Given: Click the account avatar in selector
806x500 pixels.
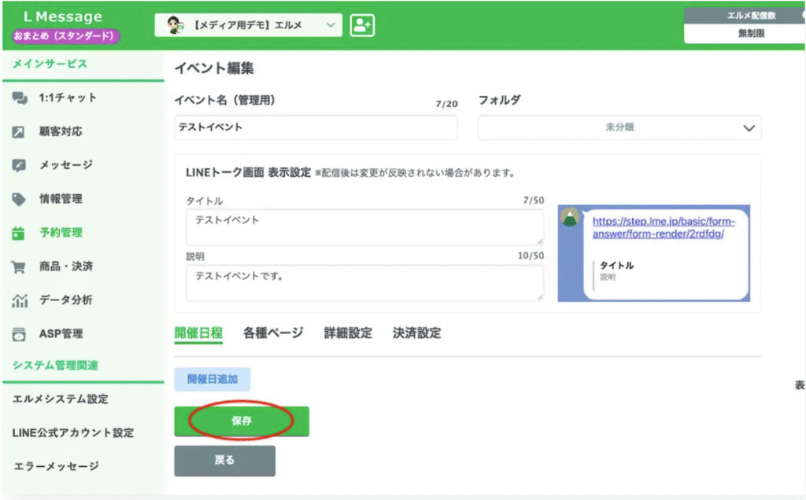Looking at the screenshot, I should pos(176,24).
